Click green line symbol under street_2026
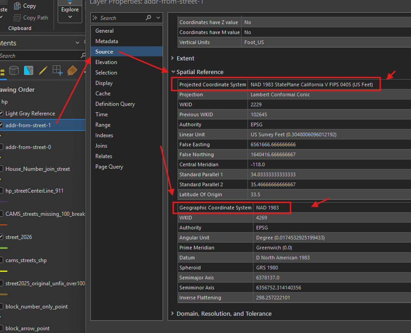 [x=4, y=248]
